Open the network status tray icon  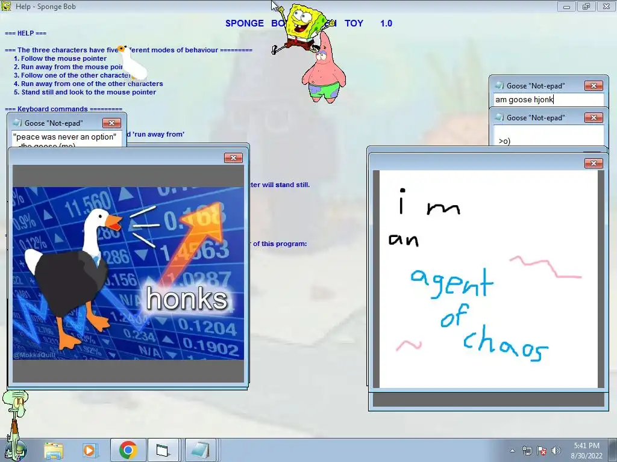527,451
